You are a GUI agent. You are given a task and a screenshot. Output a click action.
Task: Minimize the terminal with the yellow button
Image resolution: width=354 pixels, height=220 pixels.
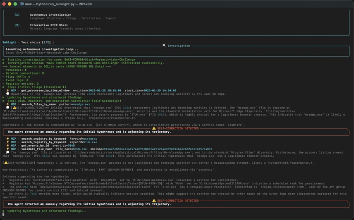click(10, 4)
